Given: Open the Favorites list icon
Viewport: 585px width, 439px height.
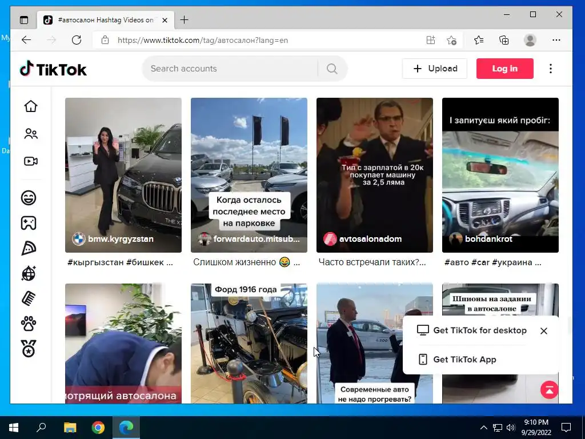Looking at the screenshot, I should pyautogui.click(x=479, y=40).
